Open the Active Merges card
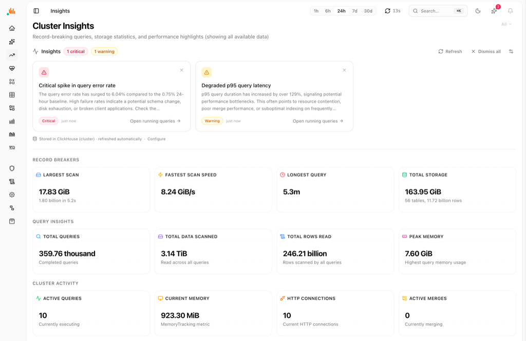Screen dimensions: 526x341 [x=457, y=313]
